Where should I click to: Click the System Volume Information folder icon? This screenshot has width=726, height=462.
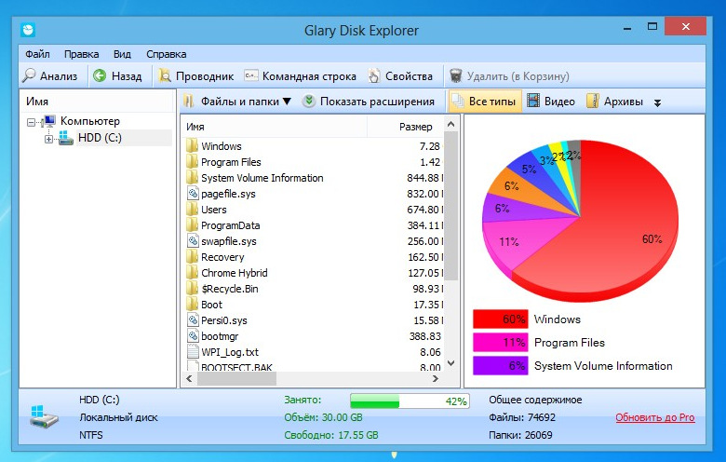click(192, 178)
